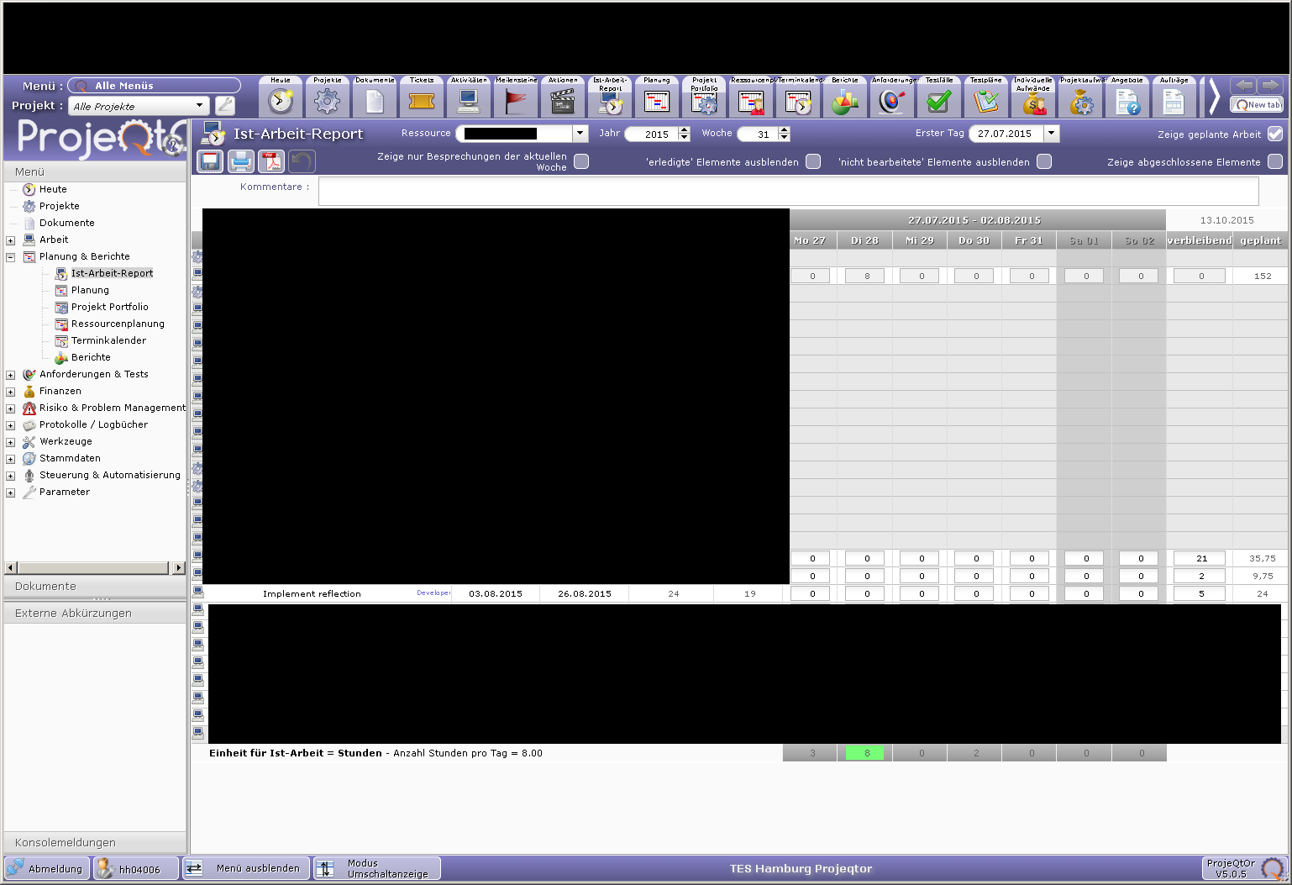Open the 'Alle Projekte' project dropdown

[199, 106]
